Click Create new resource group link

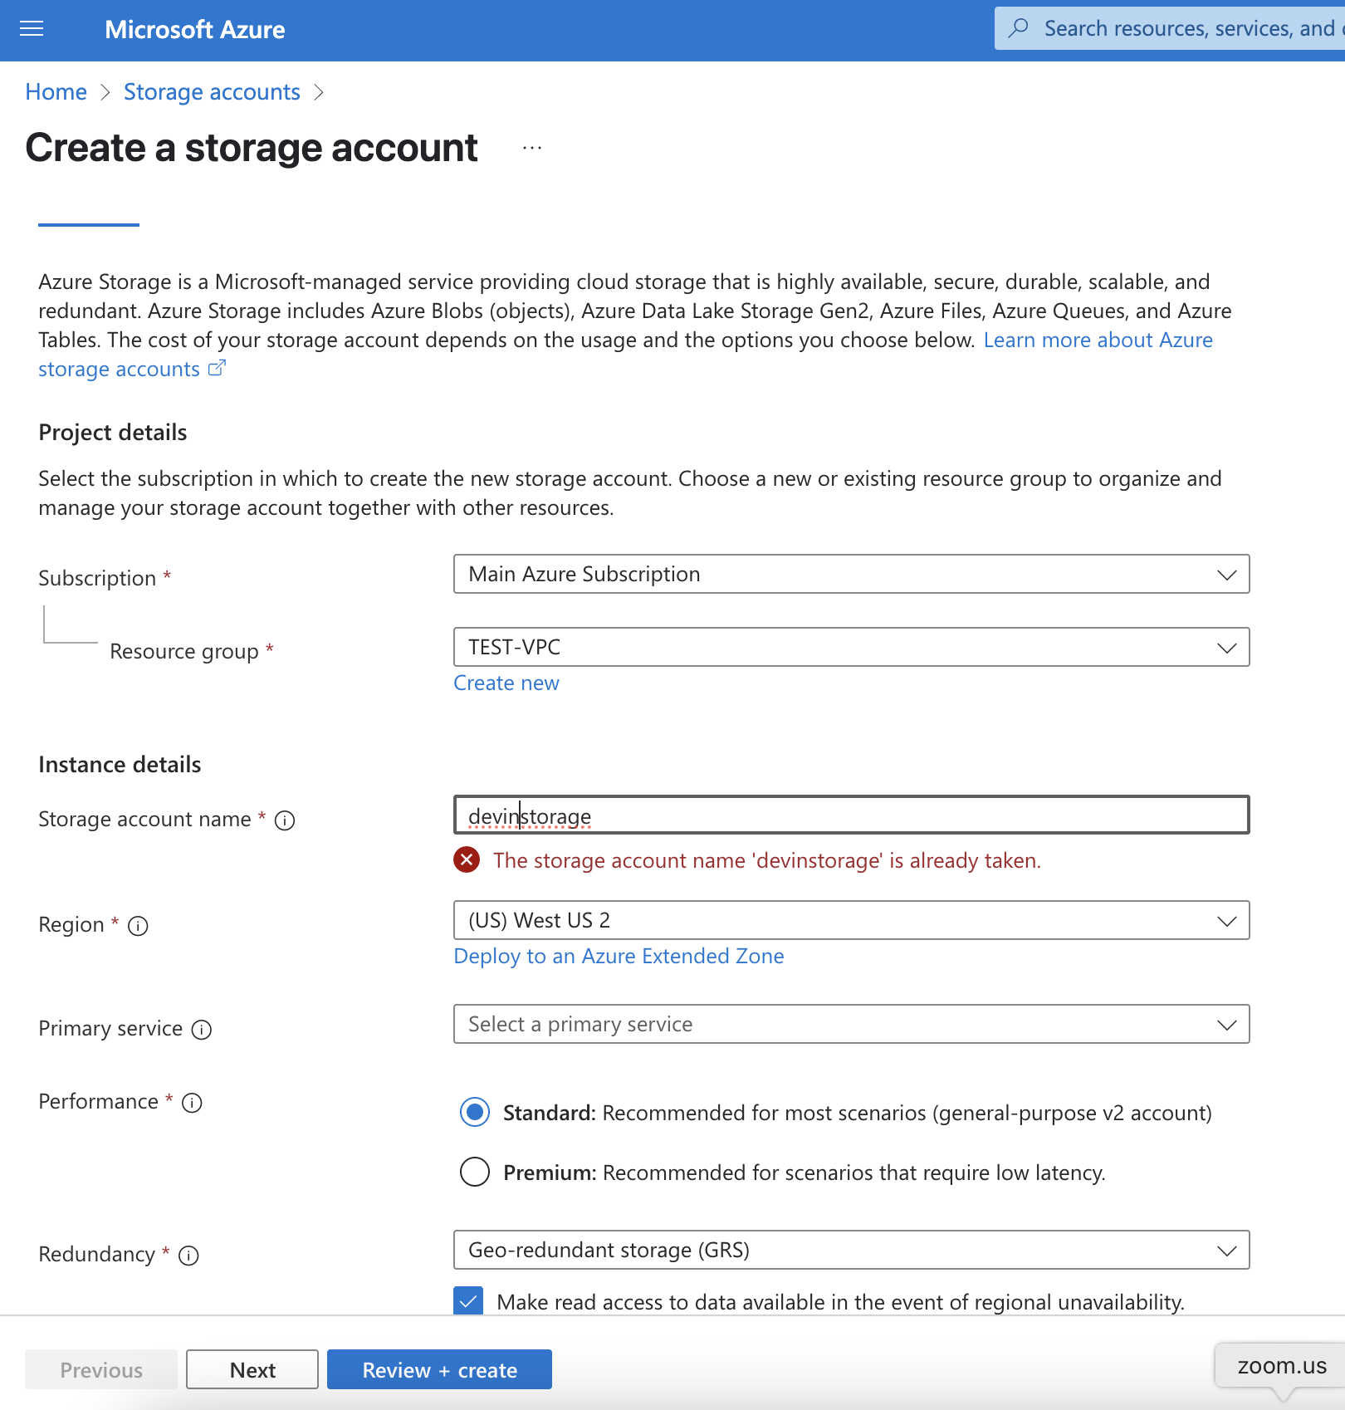[506, 683]
